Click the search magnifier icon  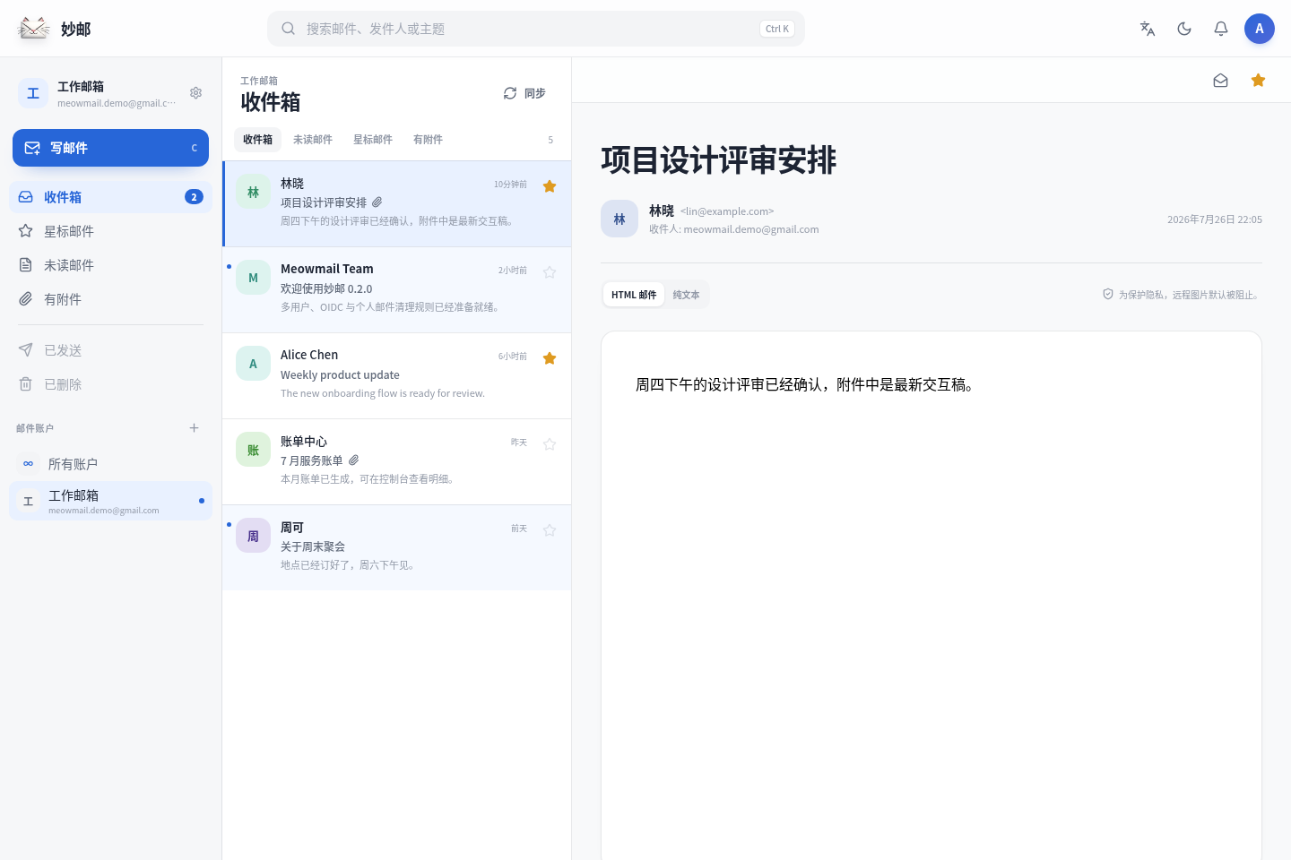pos(288,29)
